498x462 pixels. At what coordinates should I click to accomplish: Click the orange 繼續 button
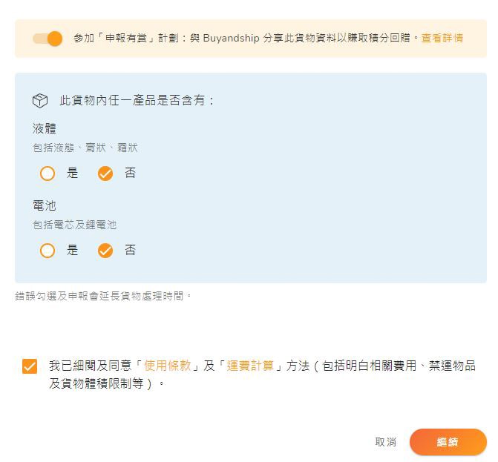pos(448,442)
